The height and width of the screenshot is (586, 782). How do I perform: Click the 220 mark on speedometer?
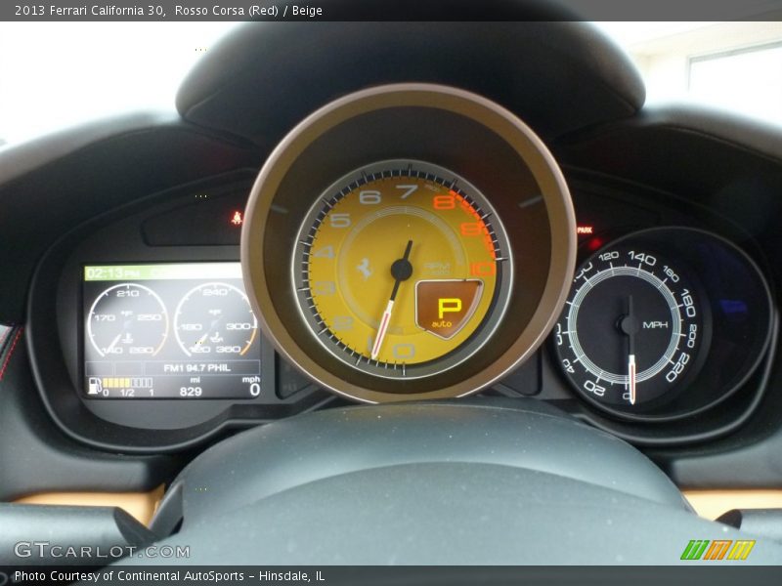click(x=678, y=367)
